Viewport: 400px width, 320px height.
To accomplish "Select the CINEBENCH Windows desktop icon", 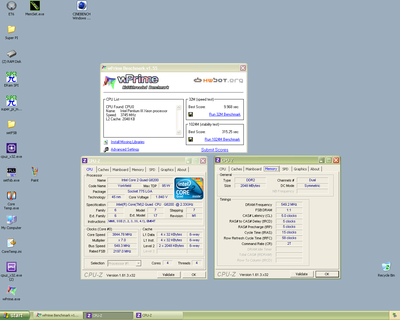I will (82, 10).
